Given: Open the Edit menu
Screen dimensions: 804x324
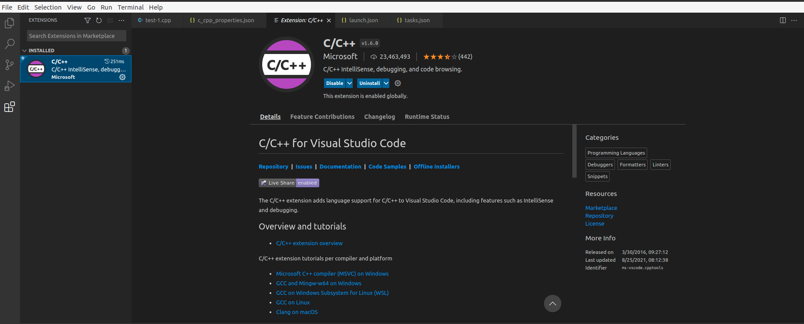Looking at the screenshot, I should tap(23, 7).
